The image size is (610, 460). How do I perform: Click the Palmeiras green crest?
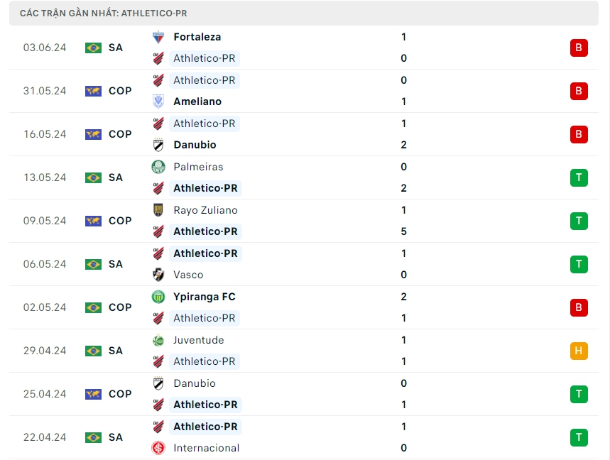point(158,167)
